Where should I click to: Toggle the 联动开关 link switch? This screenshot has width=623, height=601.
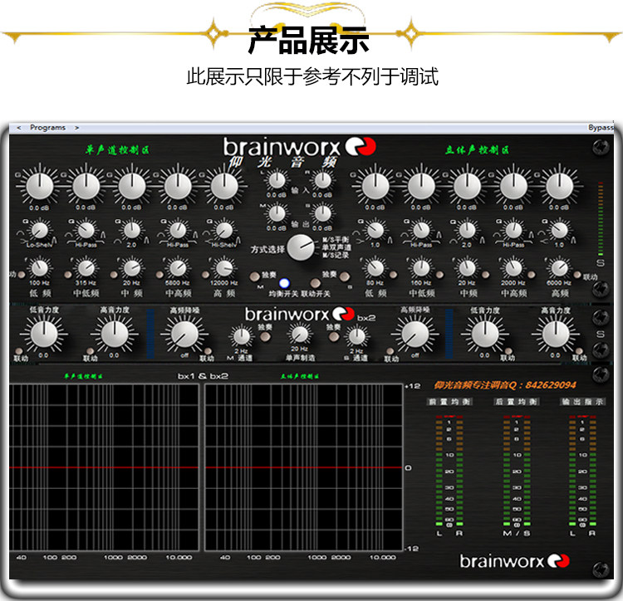click(x=316, y=283)
